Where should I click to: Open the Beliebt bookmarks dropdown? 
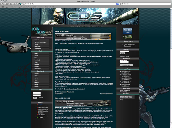(x=53, y=7)
